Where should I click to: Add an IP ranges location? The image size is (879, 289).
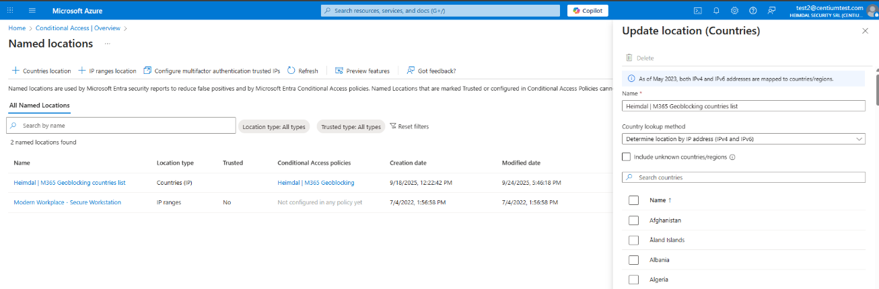tap(107, 71)
